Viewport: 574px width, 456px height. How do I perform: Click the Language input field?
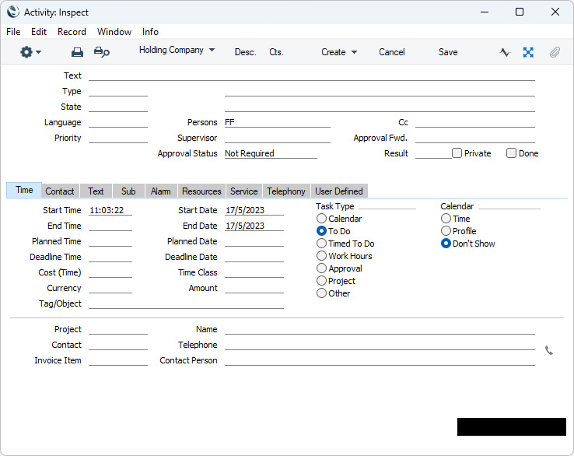click(118, 122)
